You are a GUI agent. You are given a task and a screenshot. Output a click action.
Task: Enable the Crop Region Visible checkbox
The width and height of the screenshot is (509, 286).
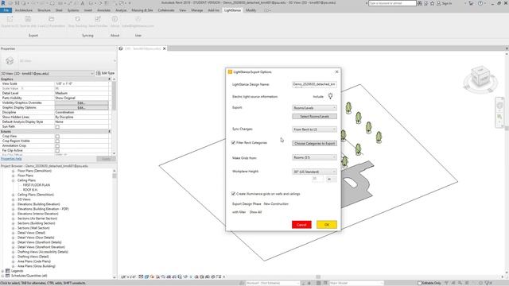(57, 141)
